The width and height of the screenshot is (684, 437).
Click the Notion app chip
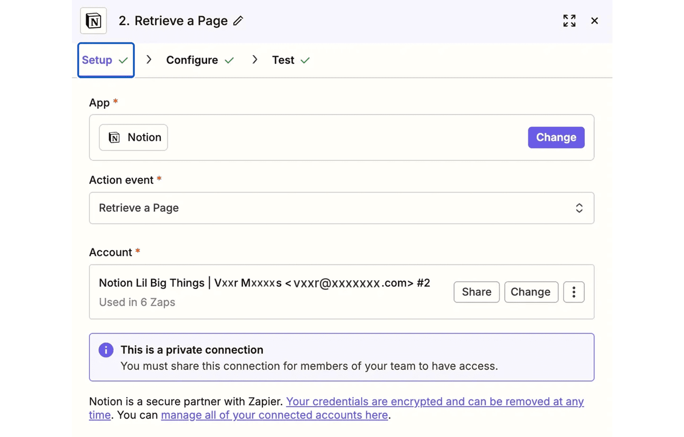click(133, 137)
